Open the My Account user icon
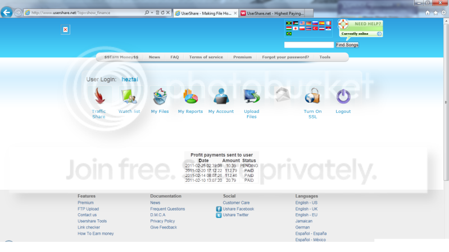449x252 pixels. point(221,96)
